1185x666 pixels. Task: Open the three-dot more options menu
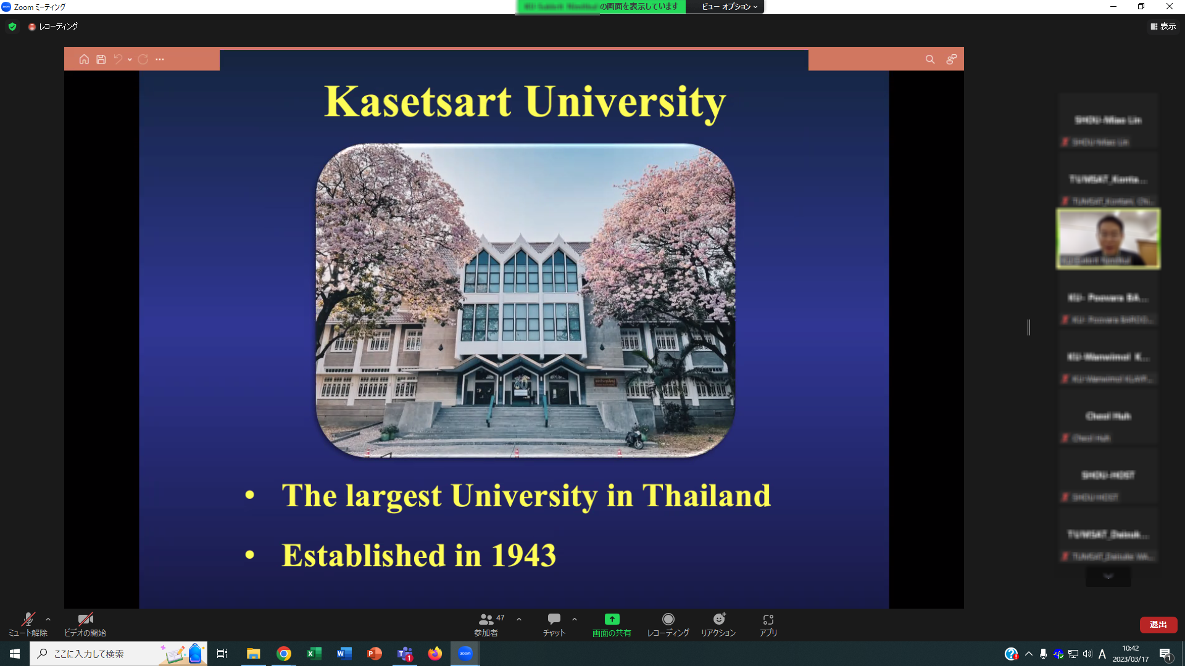coord(160,59)
